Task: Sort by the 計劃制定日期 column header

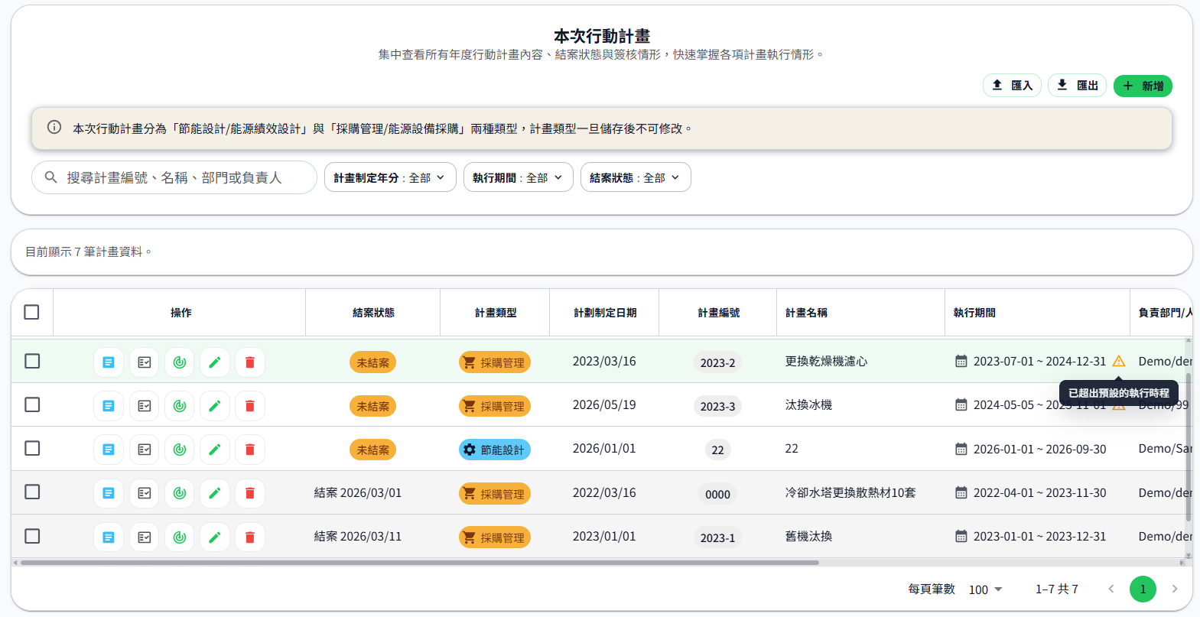Action: tap(605, 313)
